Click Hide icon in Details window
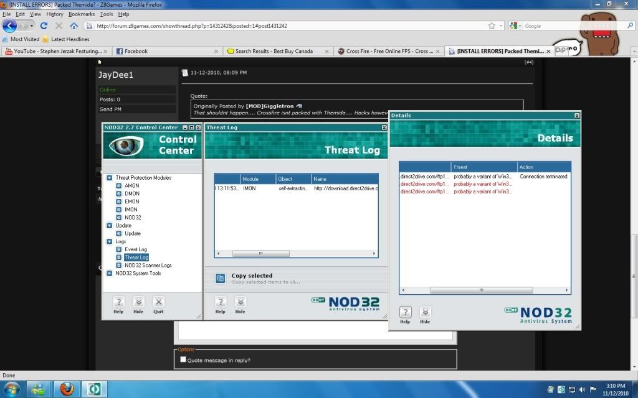The image size is (638, 398). 425,312
